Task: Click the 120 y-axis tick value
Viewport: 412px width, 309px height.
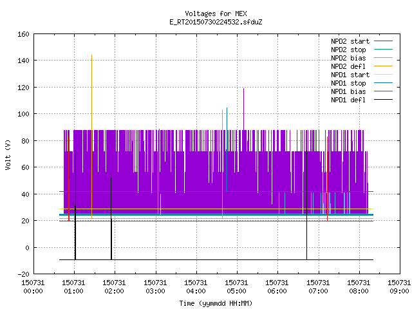Action: (23, 88)
